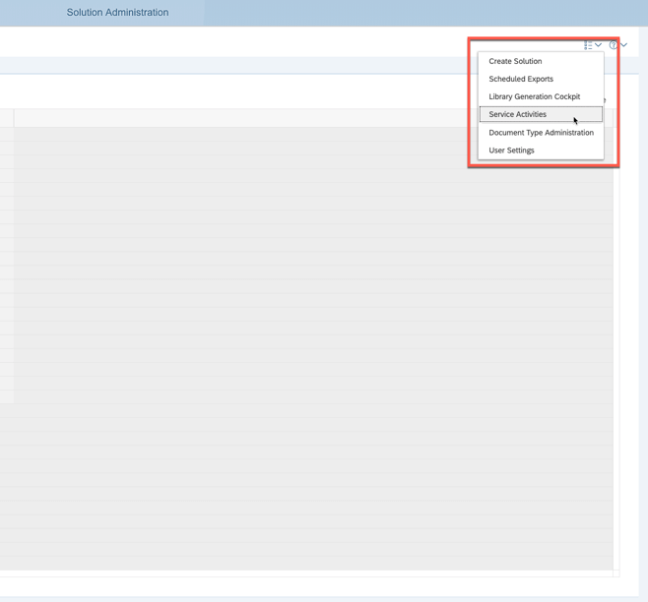Expand the chevron beside the help icon
Image resolution: width=648 pixels, height=602 pixels.
tap(623, 45)
